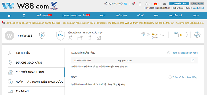This screenshot has width=207, height=95.
Task: Edit the ACB bank account entry
Action: coord(193,60)
